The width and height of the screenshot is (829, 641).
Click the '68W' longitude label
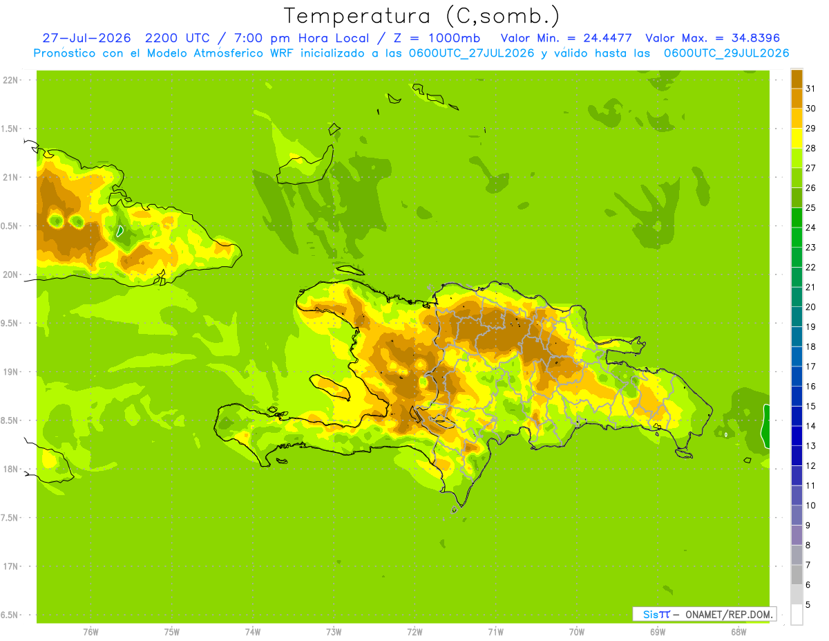tap(739, 632)
